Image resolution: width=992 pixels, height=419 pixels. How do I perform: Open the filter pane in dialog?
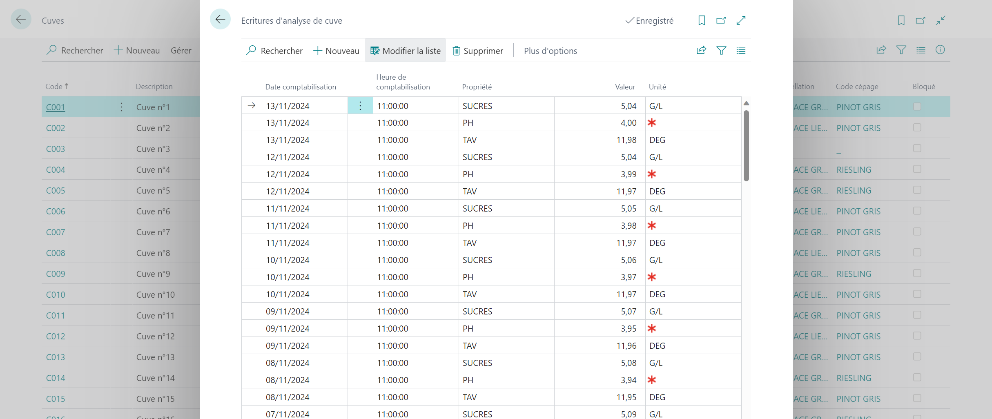[x=721, y=50]
